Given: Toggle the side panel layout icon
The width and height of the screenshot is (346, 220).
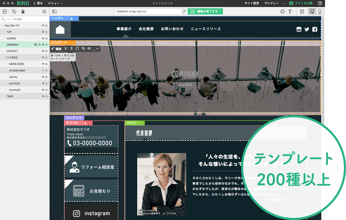Looking at the screenshot, I should click(x=55, y=12).
